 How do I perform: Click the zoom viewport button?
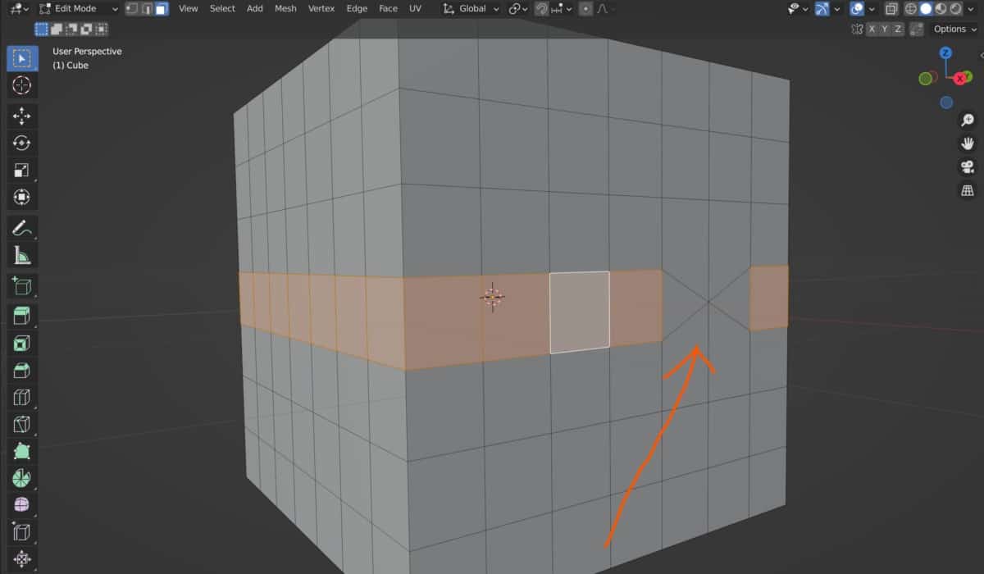(968, 121)
